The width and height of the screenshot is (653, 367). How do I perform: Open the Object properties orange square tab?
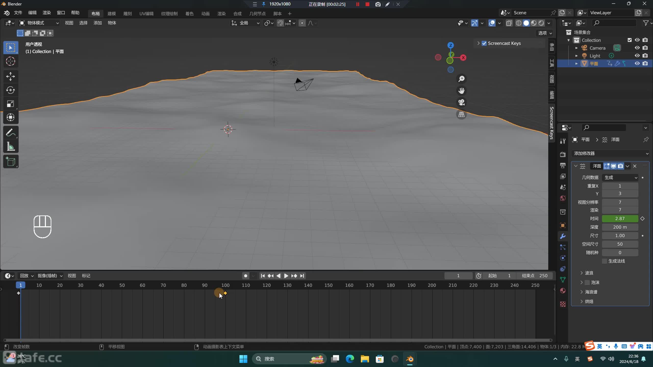pyautogui.click(x=563, y=225)
